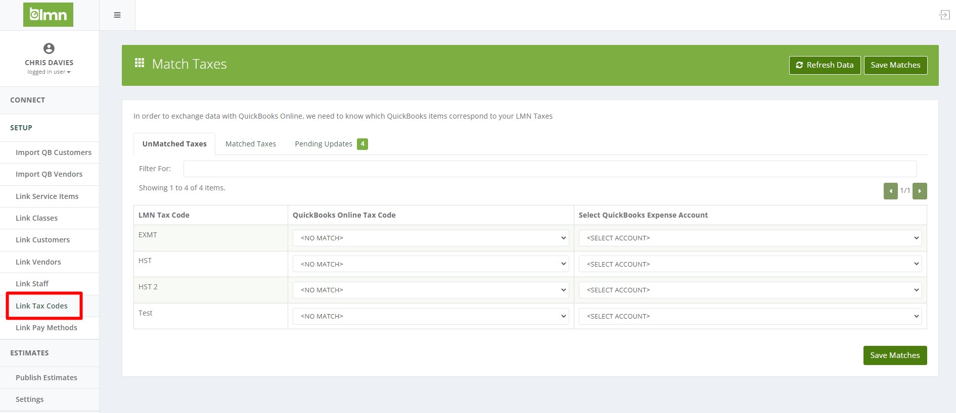Click the Select QuickBooks Expense Account header
Viewport: 956px width, 413px height.
(750, 215)
